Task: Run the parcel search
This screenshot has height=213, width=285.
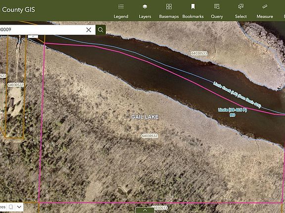Action: [x=100, y=30]
